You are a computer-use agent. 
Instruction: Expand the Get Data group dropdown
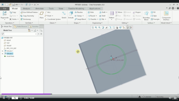pos(29,23)
